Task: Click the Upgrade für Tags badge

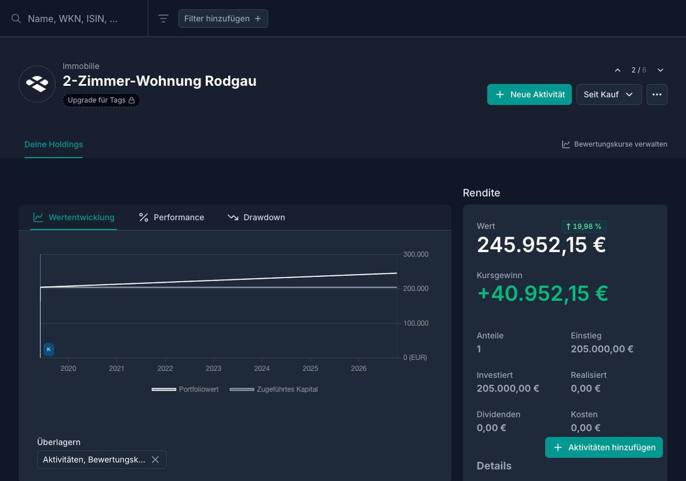Action: click(x=101, y=101)
